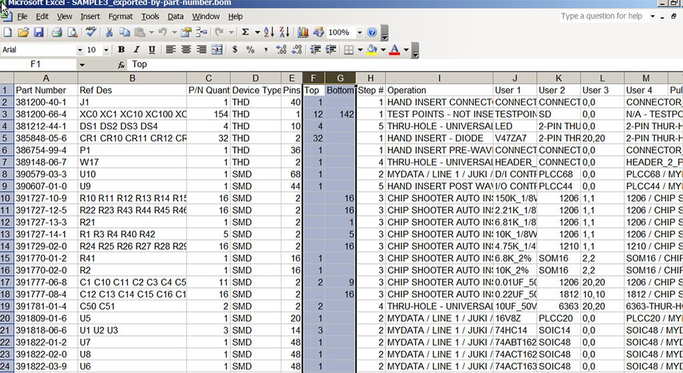Open the File menu
The height and width of the screenshot is (373, 683).
[x=22, y=17]
